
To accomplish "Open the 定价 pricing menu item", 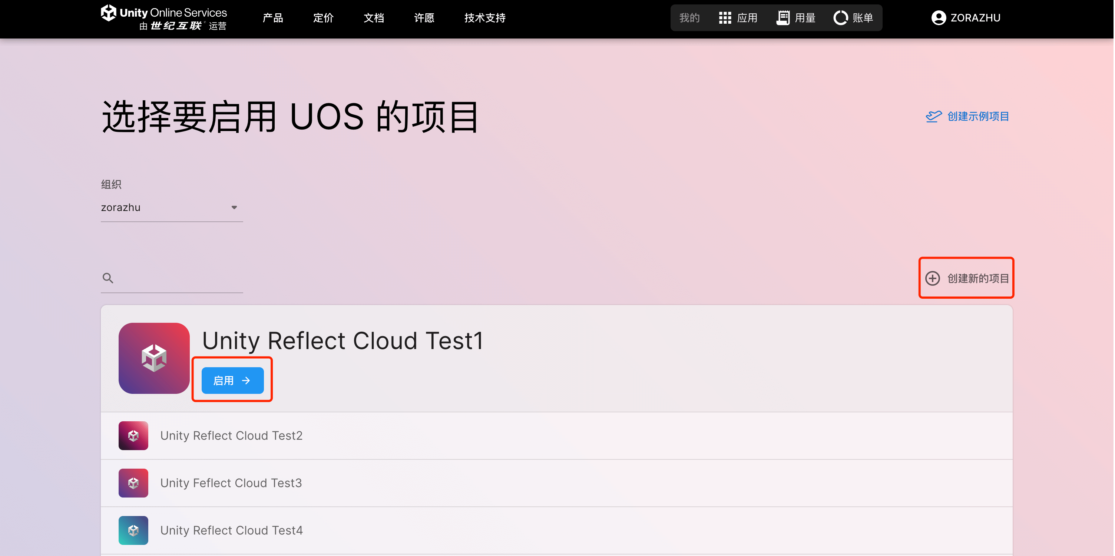I will pyautogui.click(x=323, y=18).
